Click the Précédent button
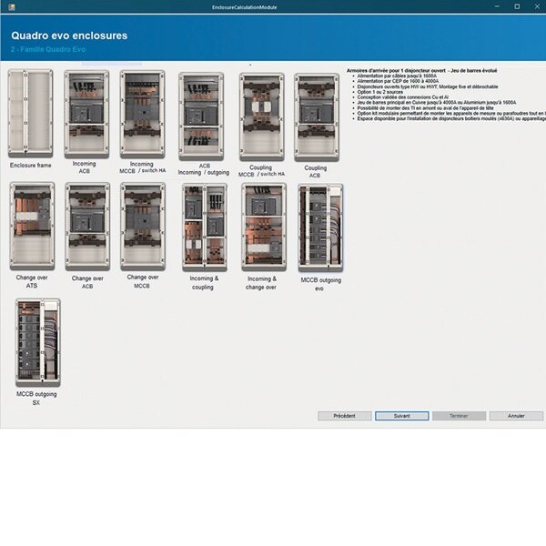This screenshot has width=546, height=546. pyautogui.click(x=344, y=416)
